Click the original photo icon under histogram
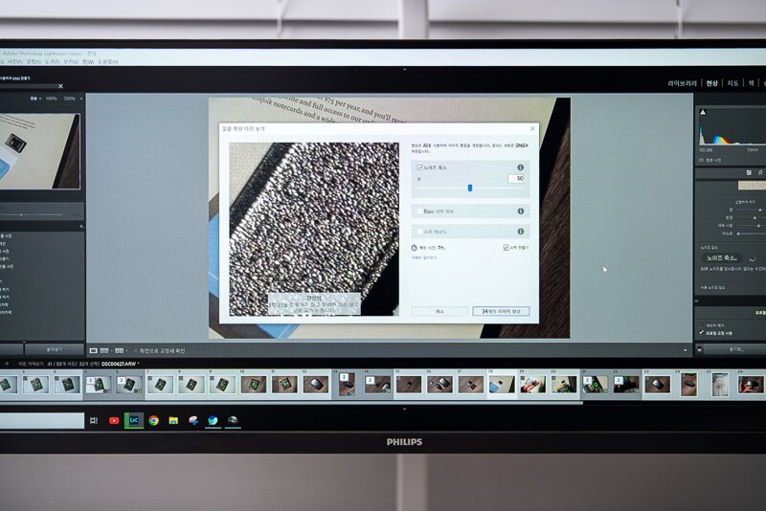 click(x=702, y=160)
